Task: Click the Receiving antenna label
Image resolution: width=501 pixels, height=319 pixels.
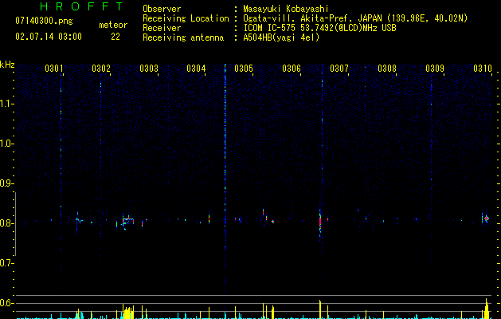Action: 183,37
